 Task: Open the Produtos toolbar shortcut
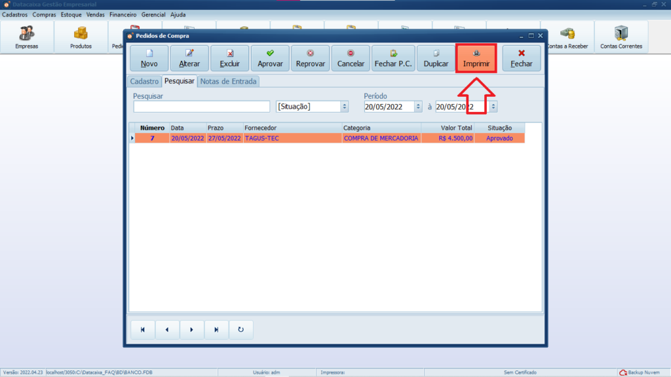[x=81, y=37]
